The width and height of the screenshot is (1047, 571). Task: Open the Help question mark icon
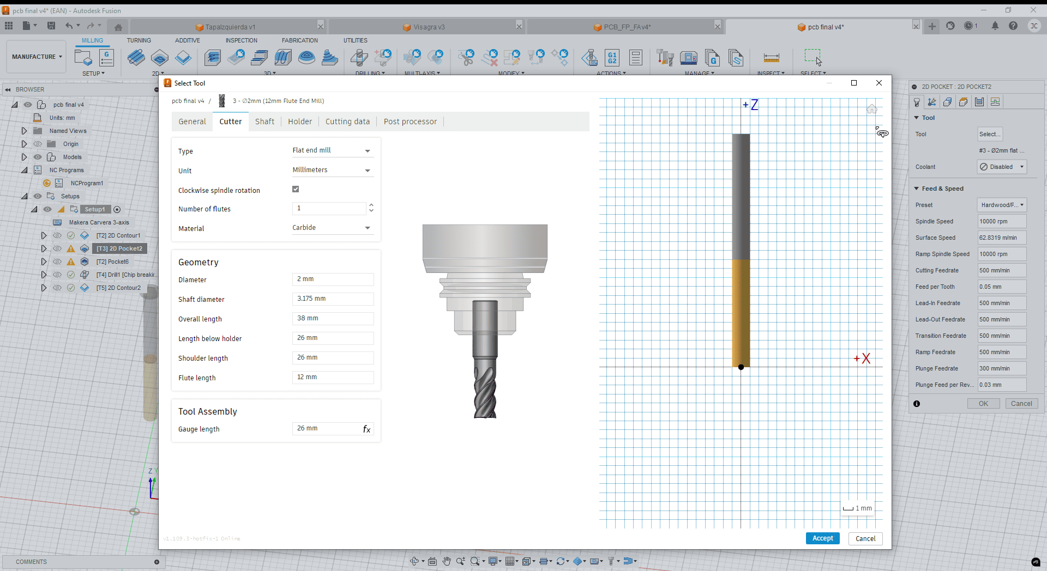pos(1013,26)
